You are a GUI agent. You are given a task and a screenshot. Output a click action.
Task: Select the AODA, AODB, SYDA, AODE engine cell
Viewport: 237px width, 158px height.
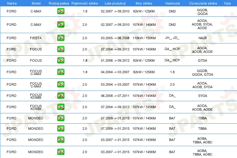[202, 24]
